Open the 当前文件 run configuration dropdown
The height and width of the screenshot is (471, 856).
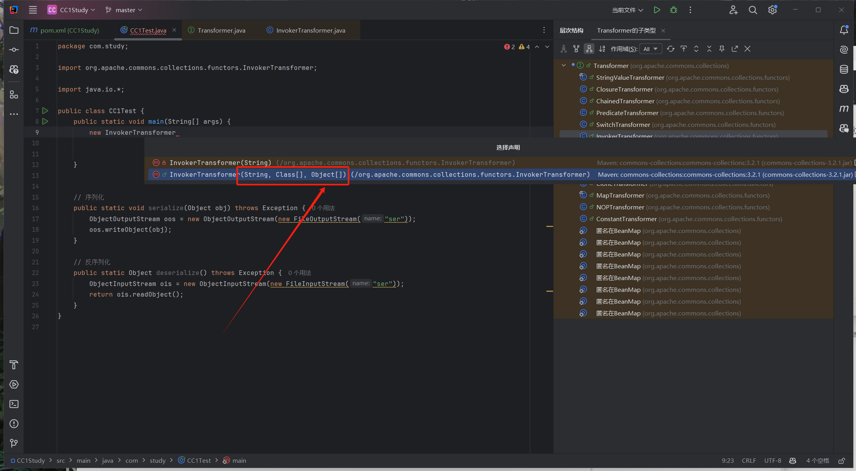[627, 10]
